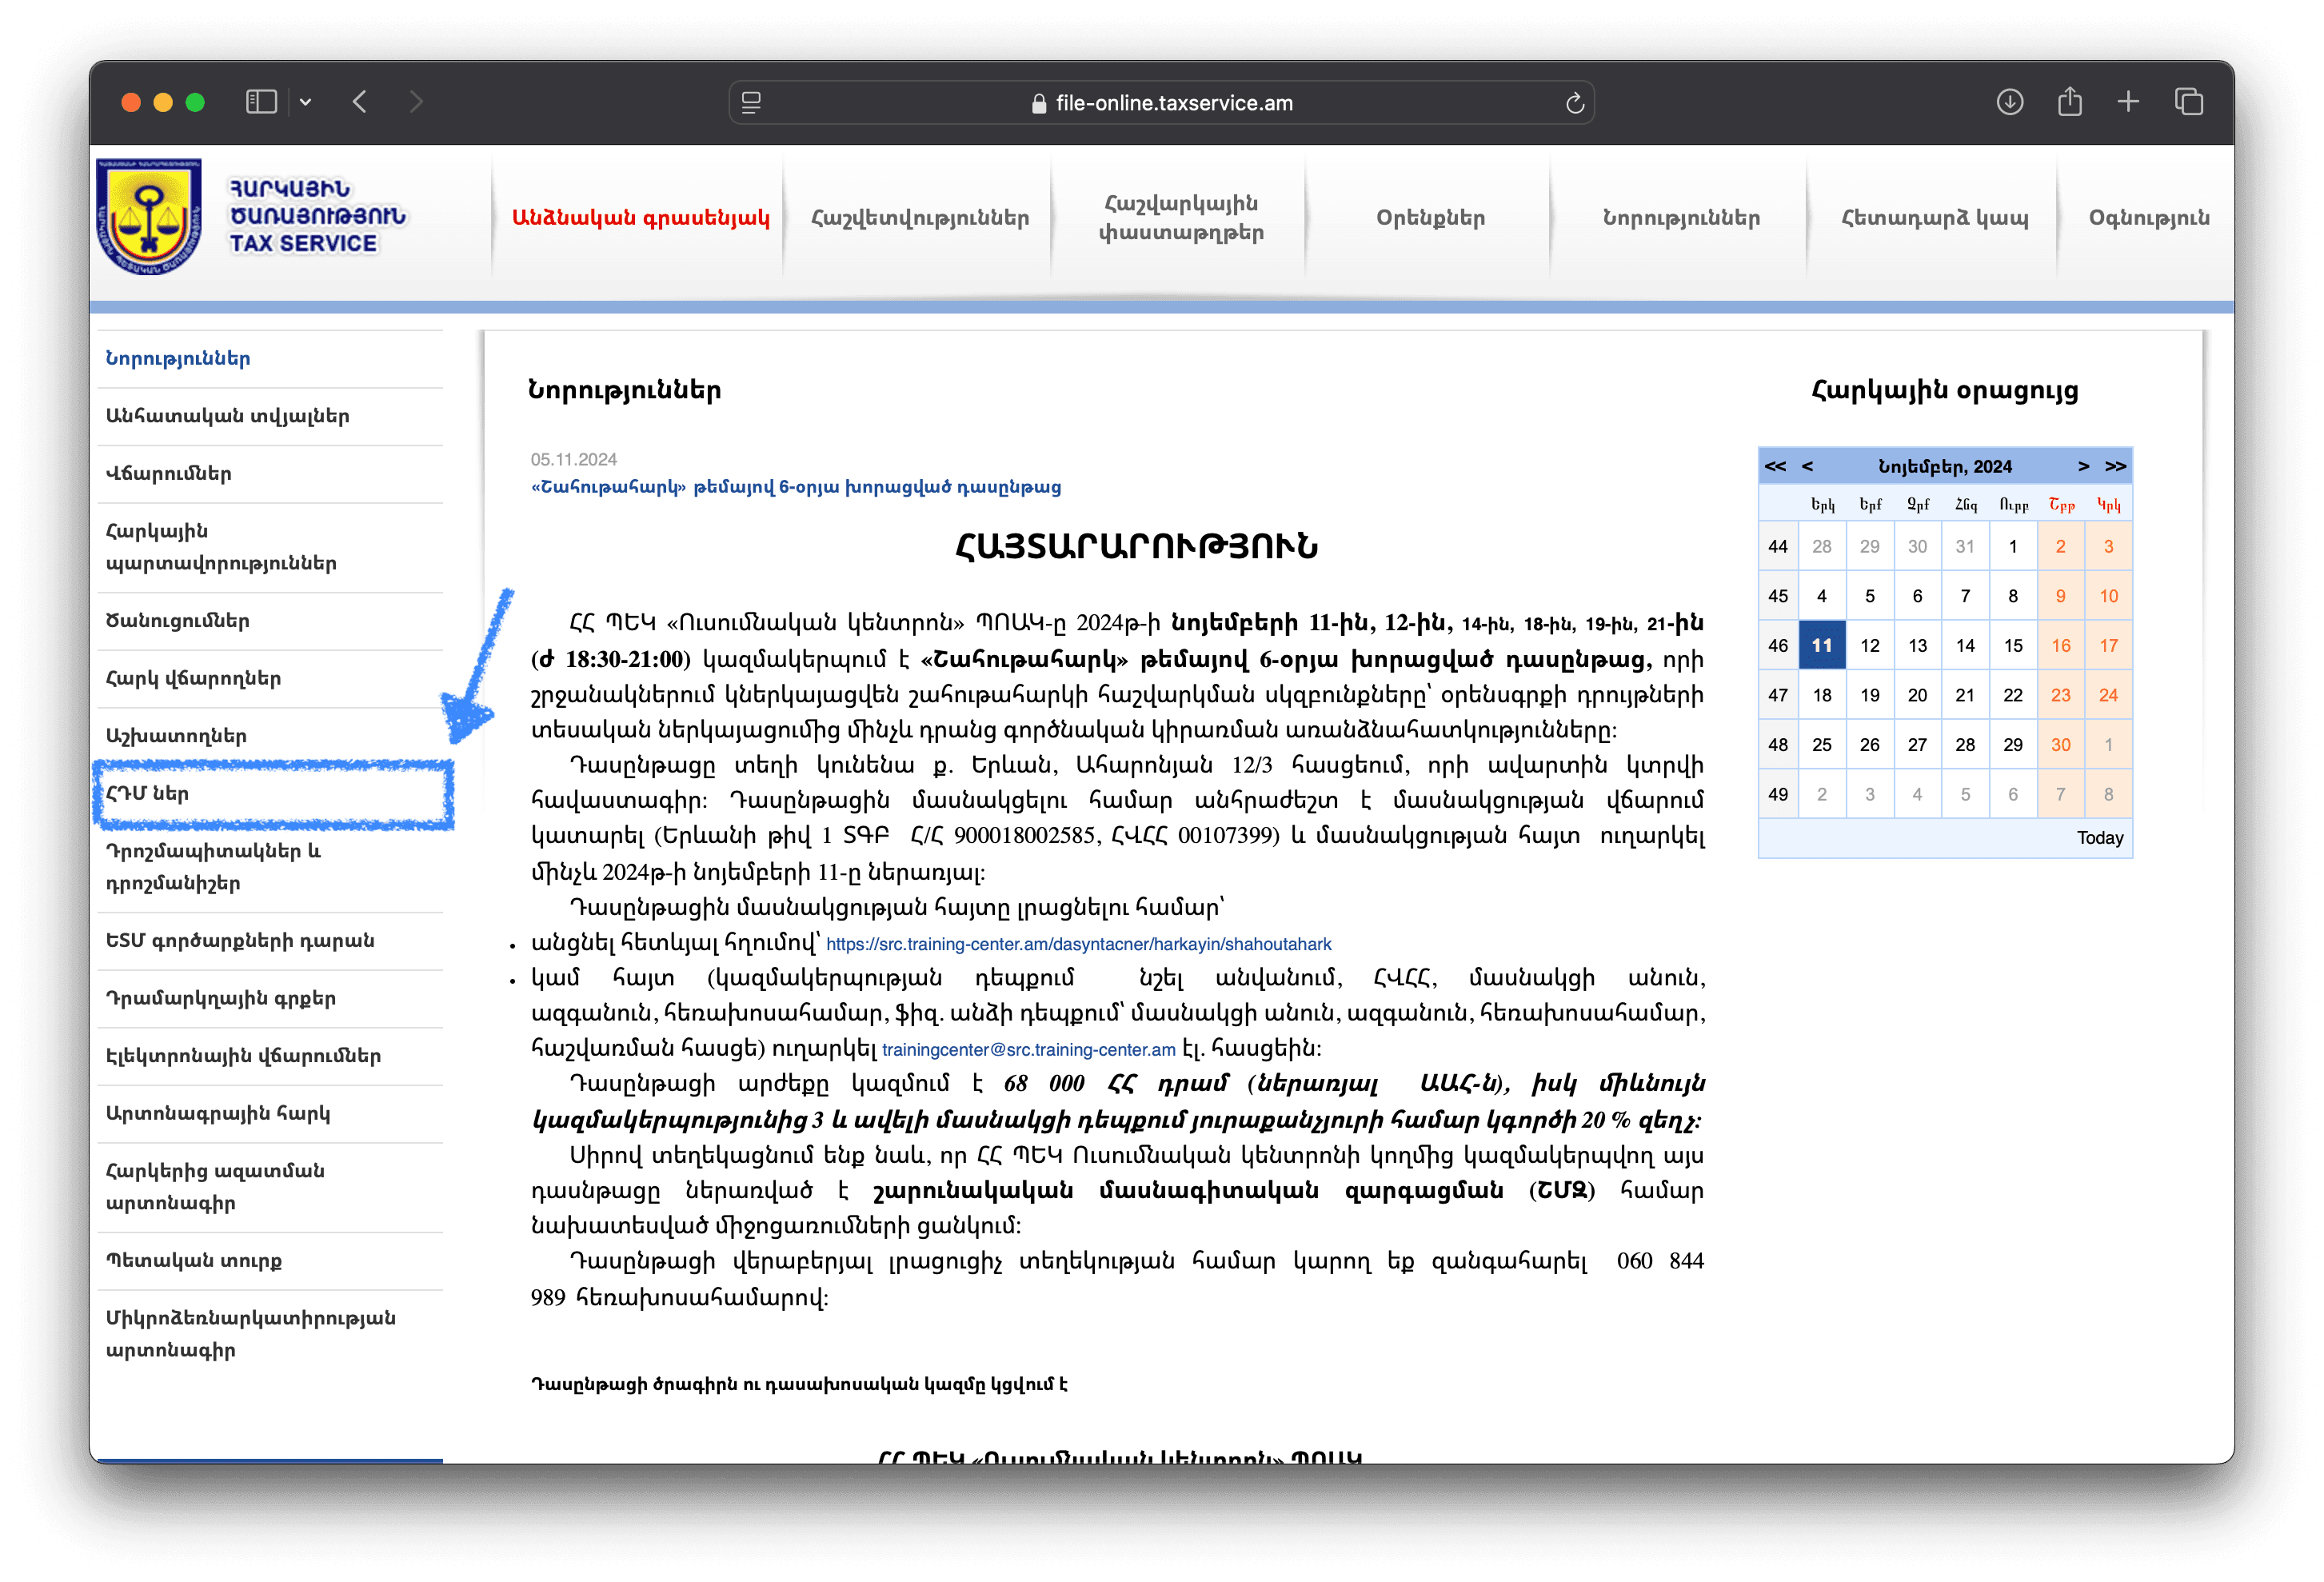Select Պետական տուրք in the sidebar
The width and height of the screenshot is (2324, 1582).
click(270, 1261)
